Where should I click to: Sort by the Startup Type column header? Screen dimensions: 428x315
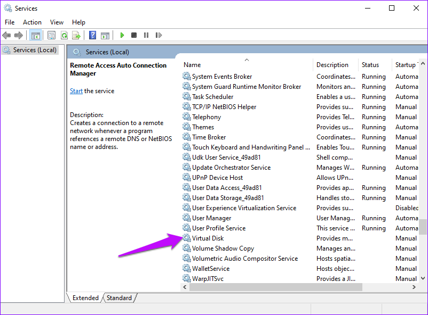tap(406, 65)
